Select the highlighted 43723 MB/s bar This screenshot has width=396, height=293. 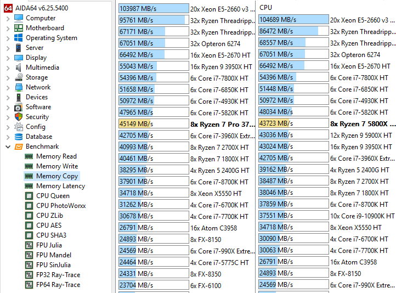point(294,123)
